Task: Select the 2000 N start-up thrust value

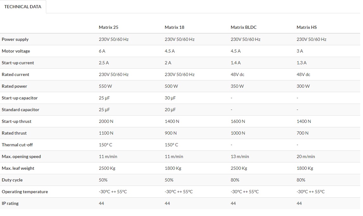Action: (x=106, y=121)
